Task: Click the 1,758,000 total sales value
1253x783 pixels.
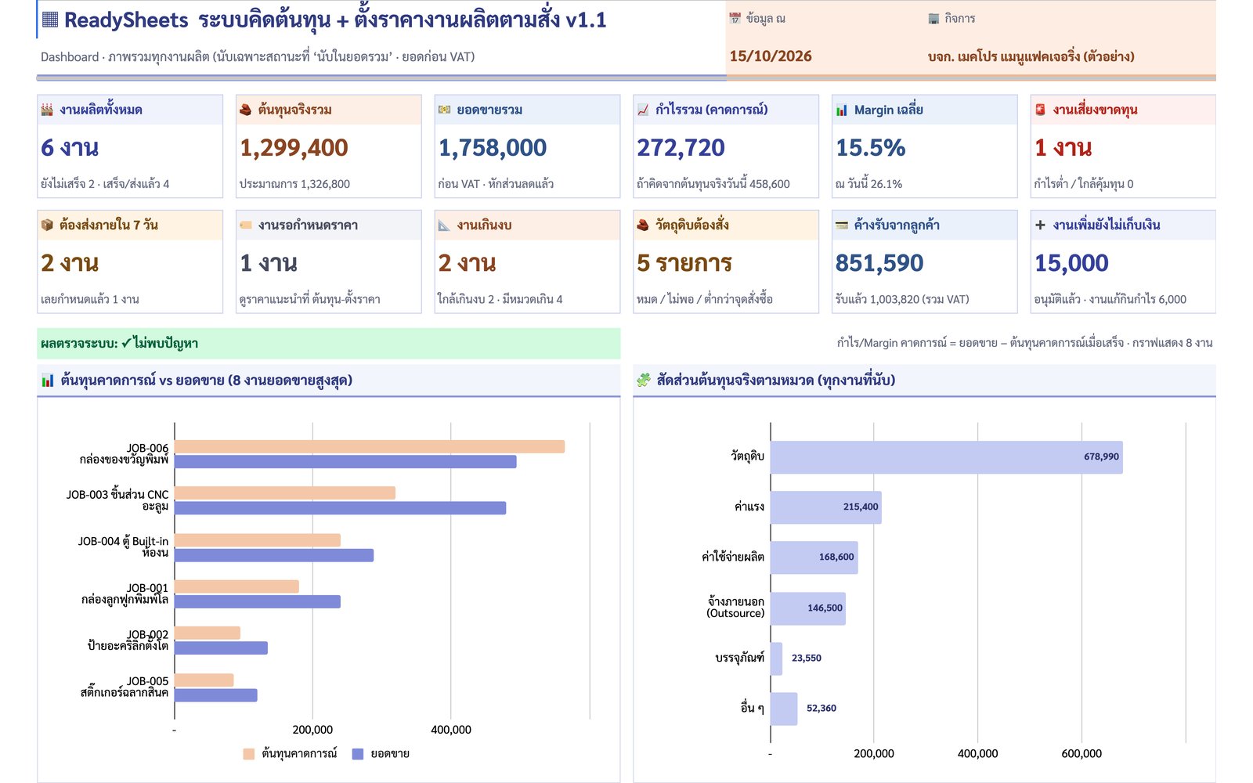Action: 493,147
